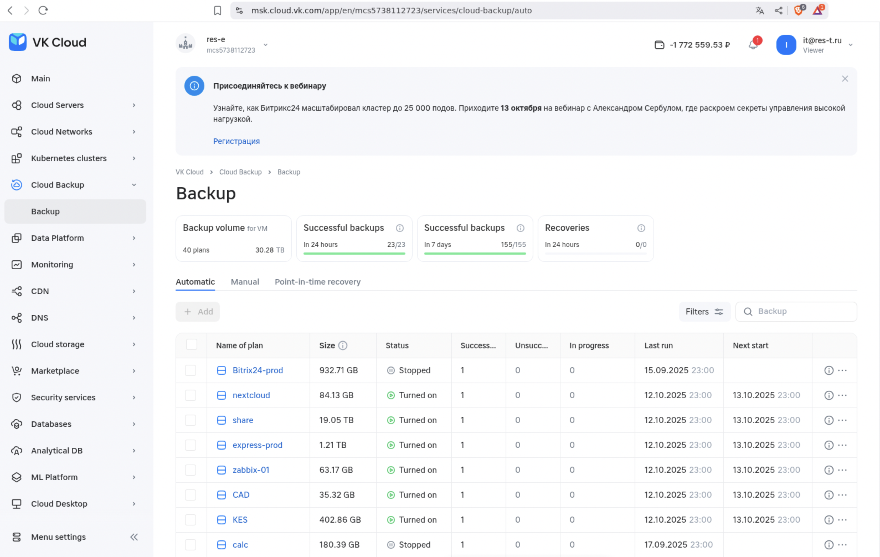This screenshot has width=880, height=557.
Task: Click bookmark icon in browser toolbar
Action: [217, 11]
